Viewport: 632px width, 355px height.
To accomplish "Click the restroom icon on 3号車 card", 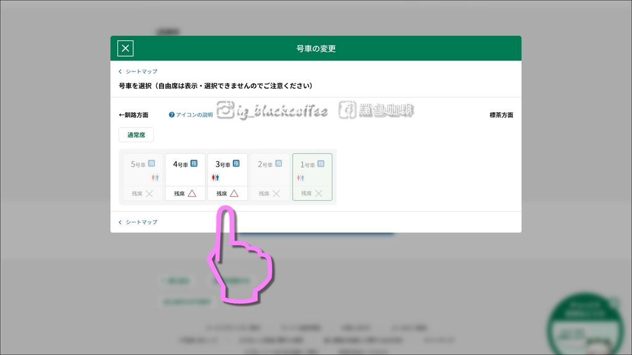I will 215,176.
